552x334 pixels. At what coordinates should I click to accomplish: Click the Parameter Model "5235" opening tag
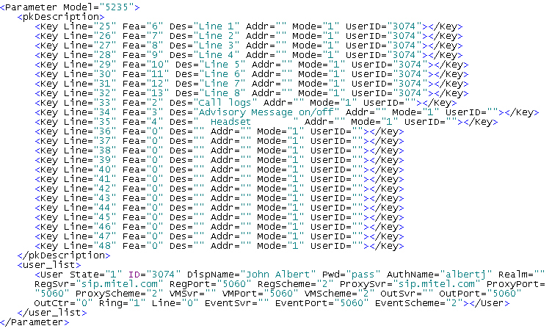tap(70, 7)
